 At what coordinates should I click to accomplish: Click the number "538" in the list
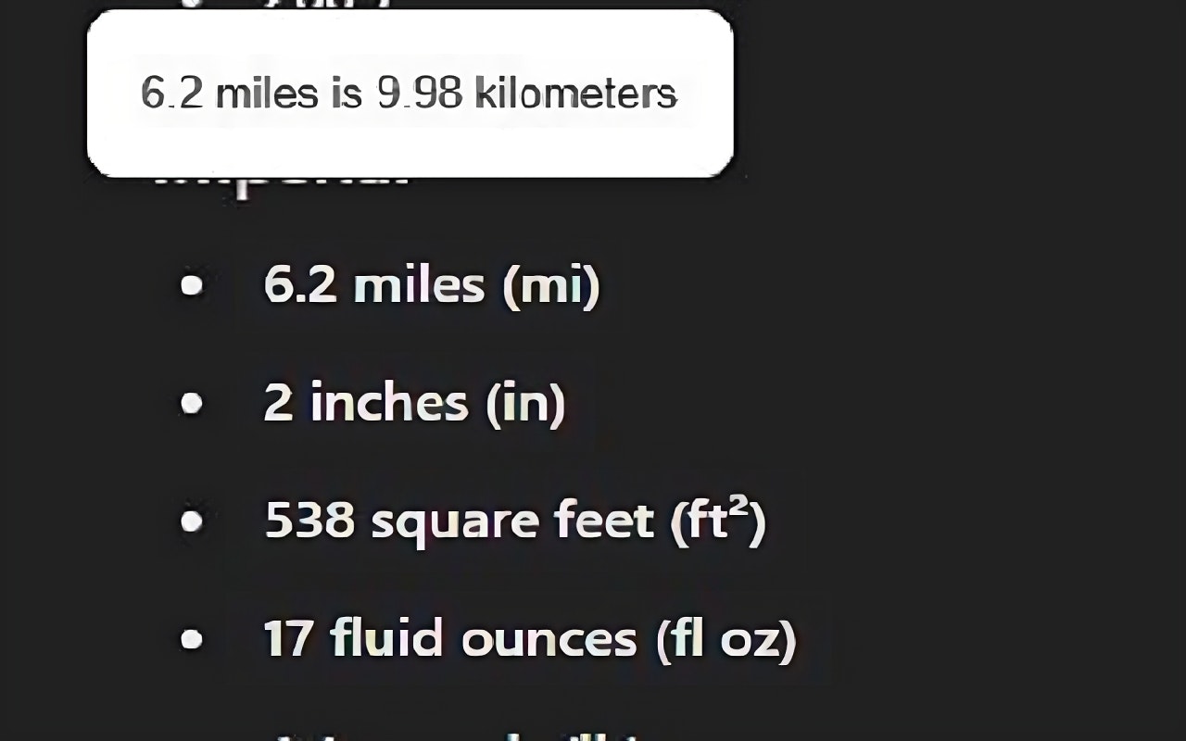(310, 521)
